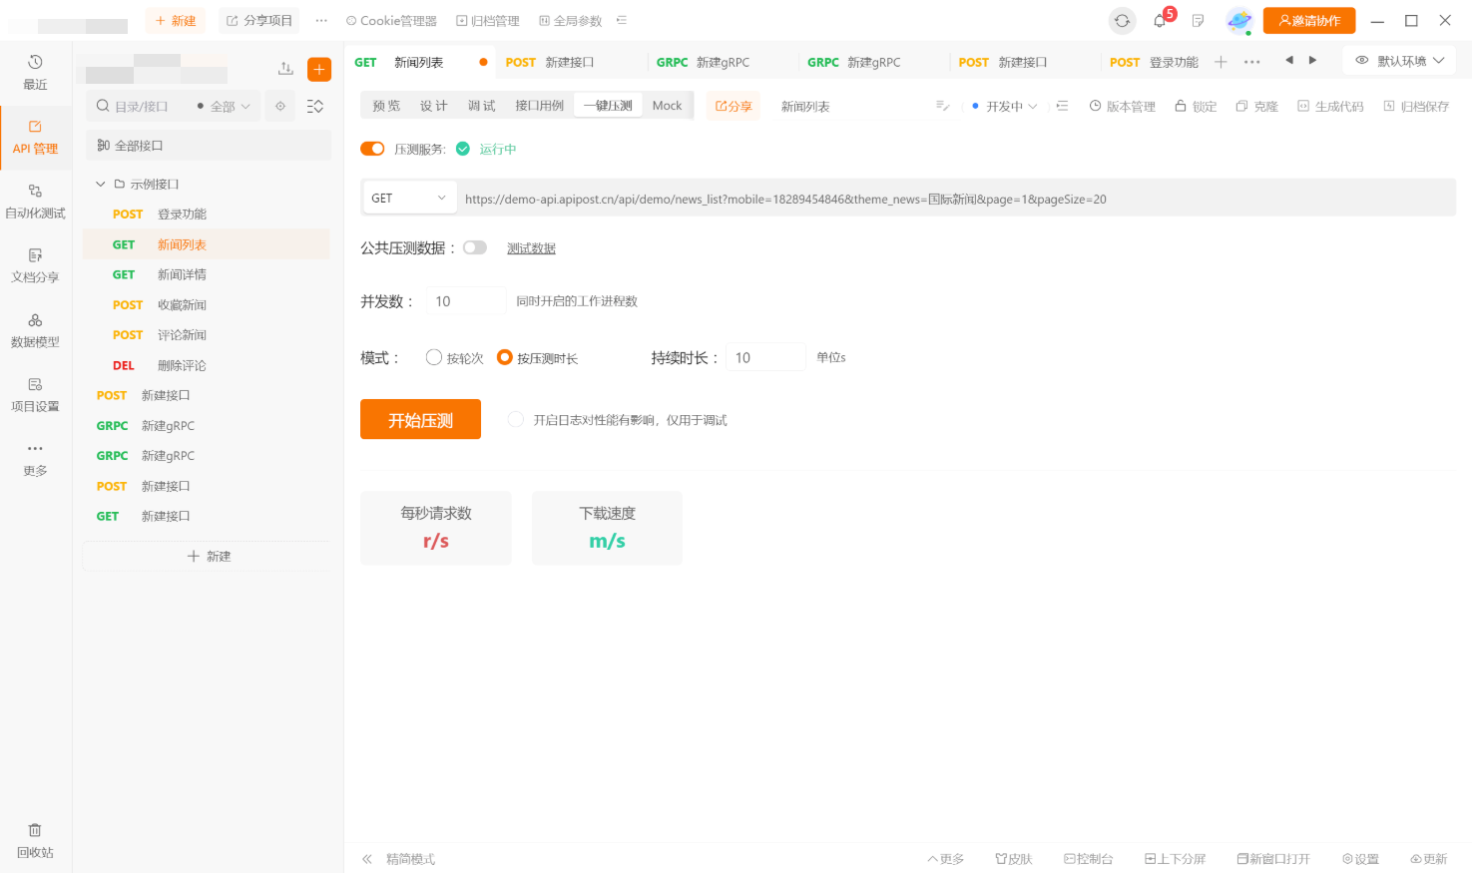The image size is (1473, 874).
Task: Select GET 新闻详情 in the tree
Action: 206,274
